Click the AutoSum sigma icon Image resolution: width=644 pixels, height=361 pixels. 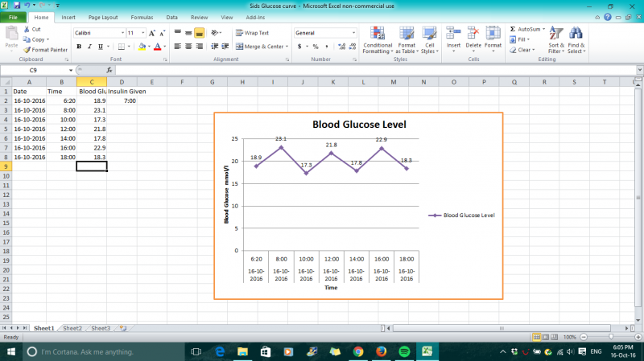(x=513, y=29)
